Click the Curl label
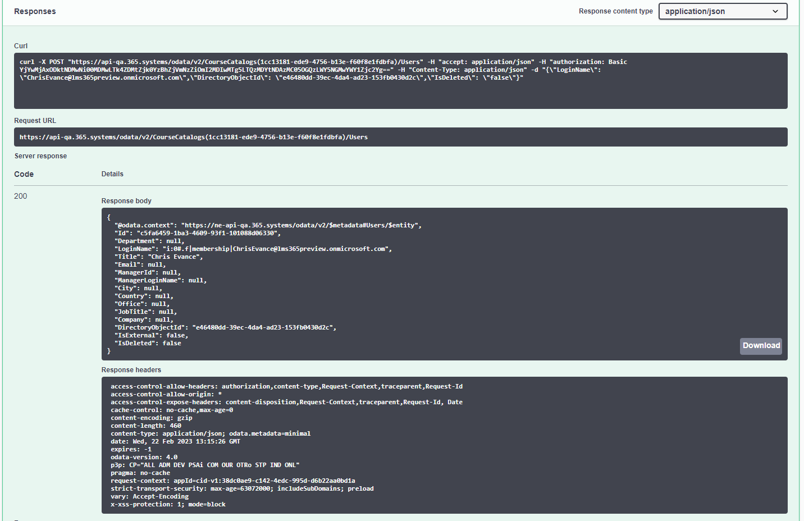The height and width of the screenshot is (521, 804). (21, 46)
